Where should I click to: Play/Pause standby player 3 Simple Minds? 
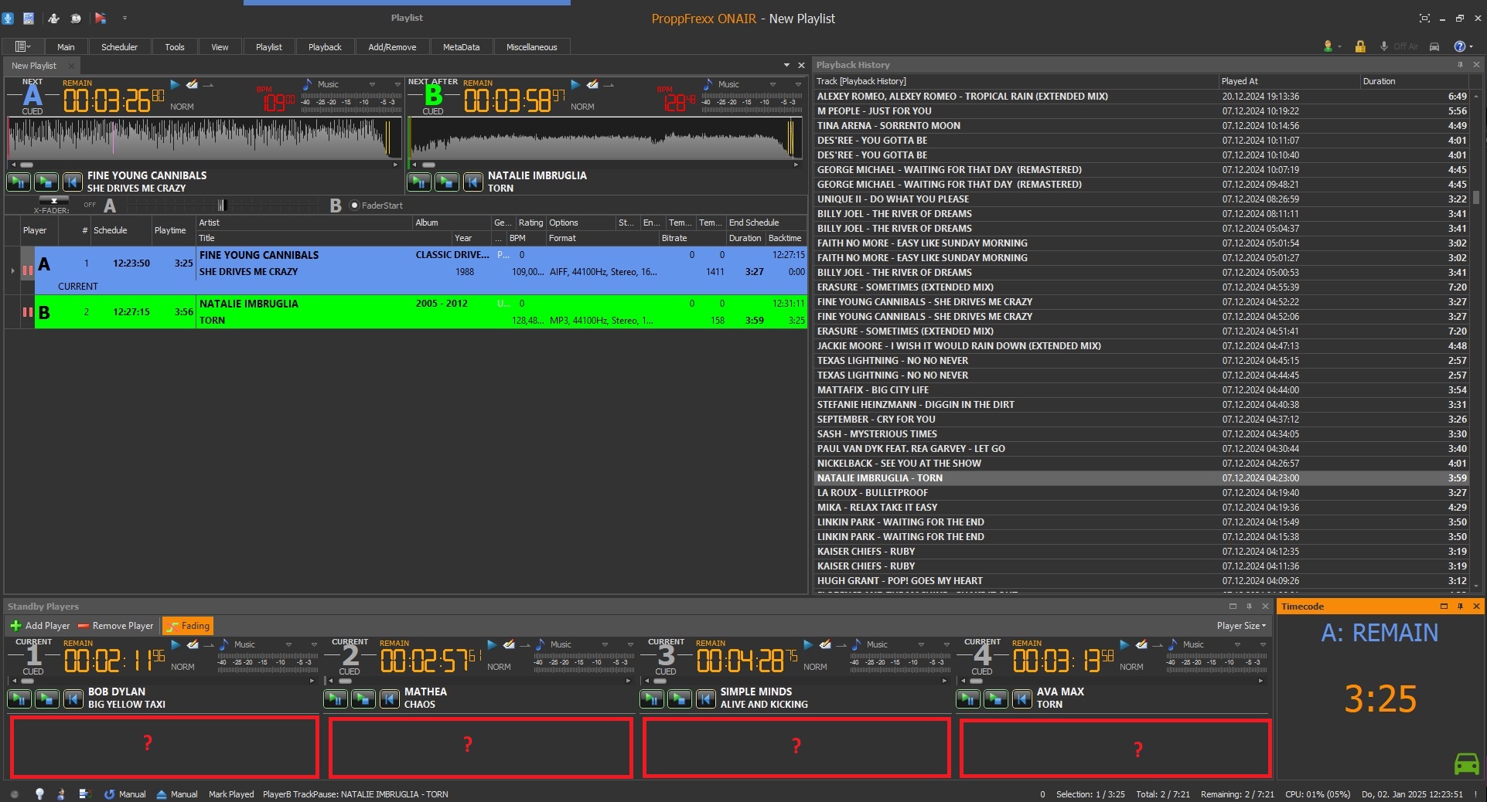click(x=652, y=699)
